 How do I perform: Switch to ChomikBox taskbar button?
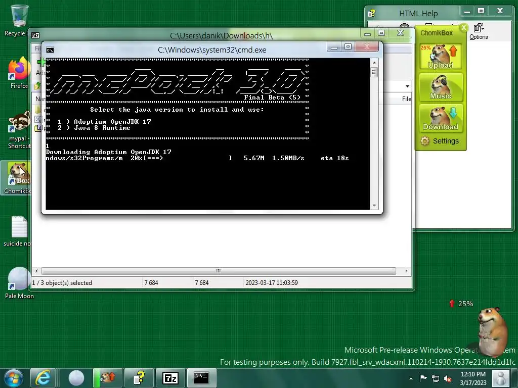pyautogui.click(x=108, y=378)
